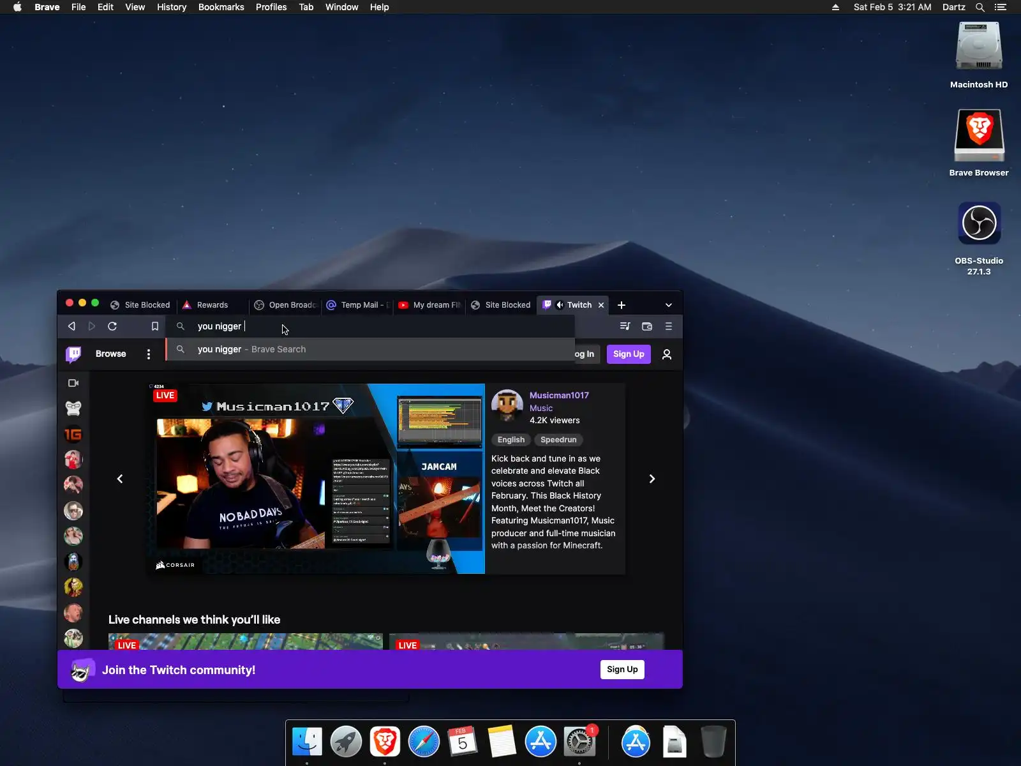Viewport: 1021px width, 766px height.
Task: Select the Speedrun tag
Action: [558, 440]
